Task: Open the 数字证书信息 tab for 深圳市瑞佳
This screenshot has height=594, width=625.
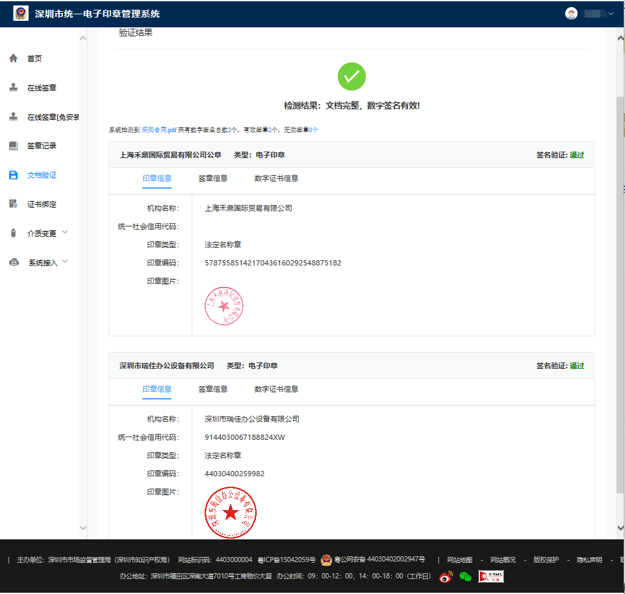Action: tap(275, 389)
